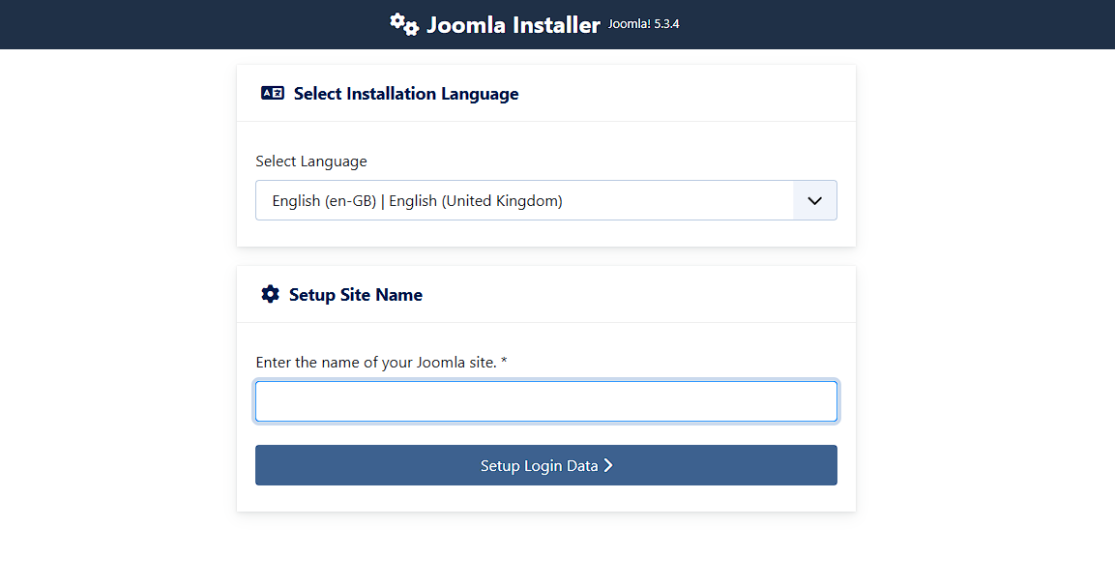Screen dimensions: 1115x587
Task: Click the Select Language label
Action: [x=310, y=161]
